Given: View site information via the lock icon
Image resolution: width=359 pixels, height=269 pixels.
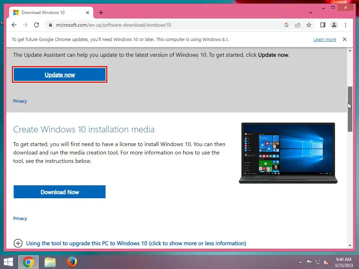Looking at the screenshot, I should pyautogui.click(x=50, y=25).
